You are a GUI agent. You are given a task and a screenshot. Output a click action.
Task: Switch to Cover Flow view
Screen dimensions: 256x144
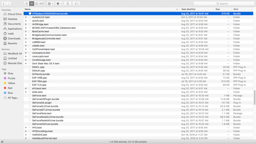coord(41,4)
